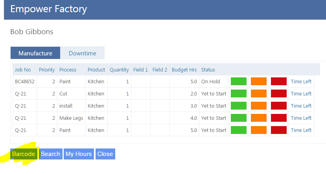Sort by Priority column header
The width and height of the screenshot is (326, 174).
point(47,70)
